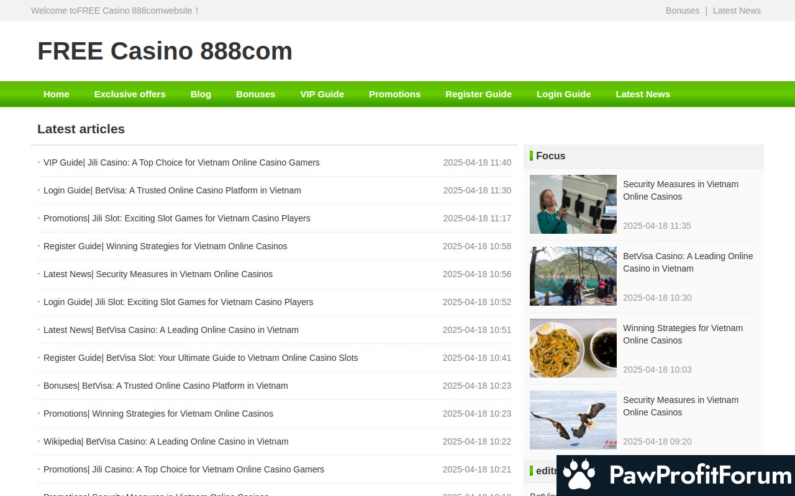
Task: Click the 2025-04-18 10:56 timestamp
Action: [477, 274]
